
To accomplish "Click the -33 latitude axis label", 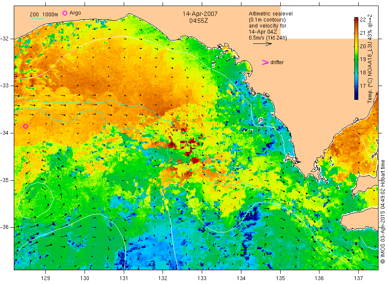I will [x=4, y=86].
